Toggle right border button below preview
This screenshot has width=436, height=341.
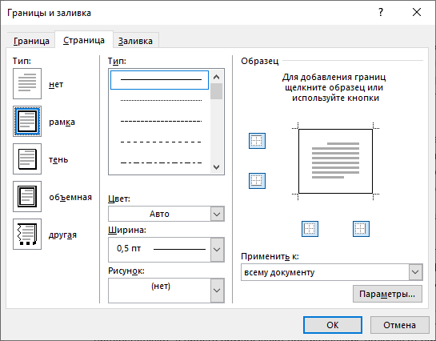[x=361, y=229]
